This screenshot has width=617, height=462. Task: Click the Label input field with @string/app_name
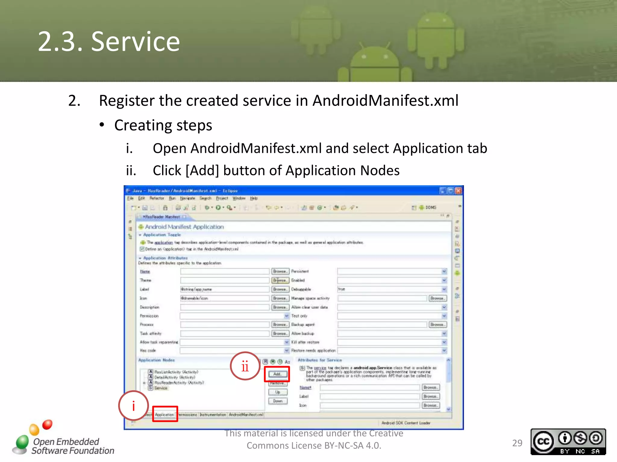pos(225,289)
